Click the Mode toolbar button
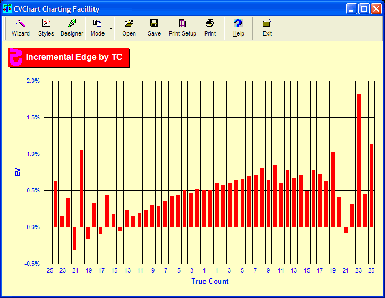385x298 pixels. (97, 28)
